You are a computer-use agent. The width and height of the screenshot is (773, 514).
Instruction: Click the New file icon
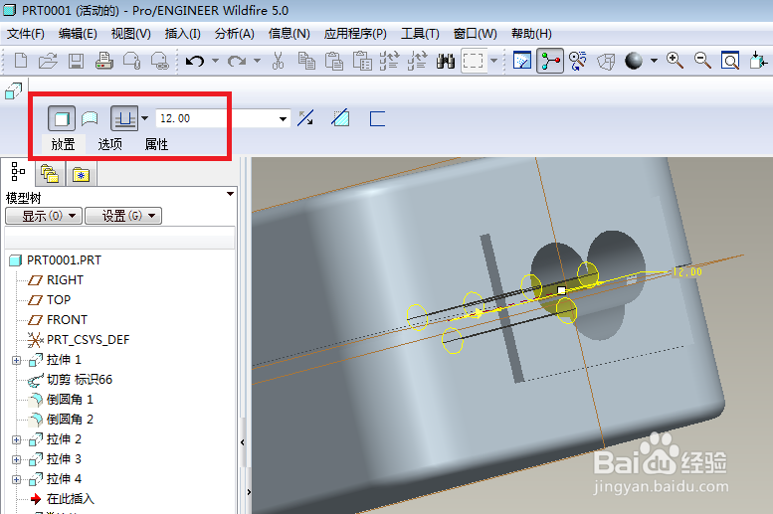[21, 61]
